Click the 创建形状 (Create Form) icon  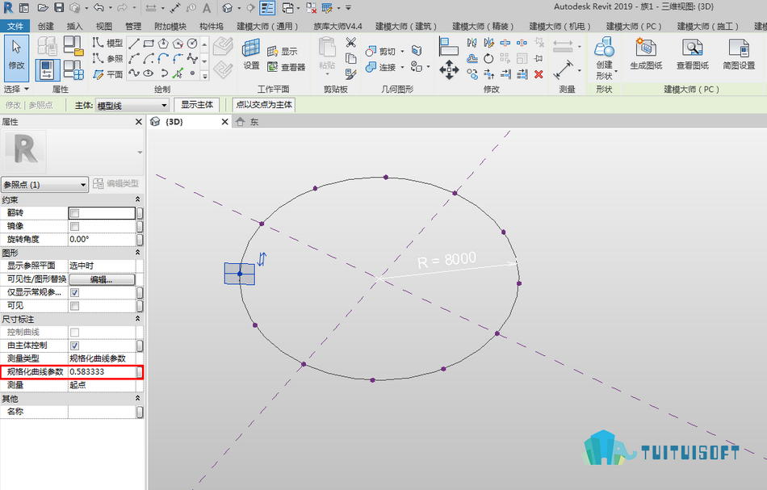point(604,59)
